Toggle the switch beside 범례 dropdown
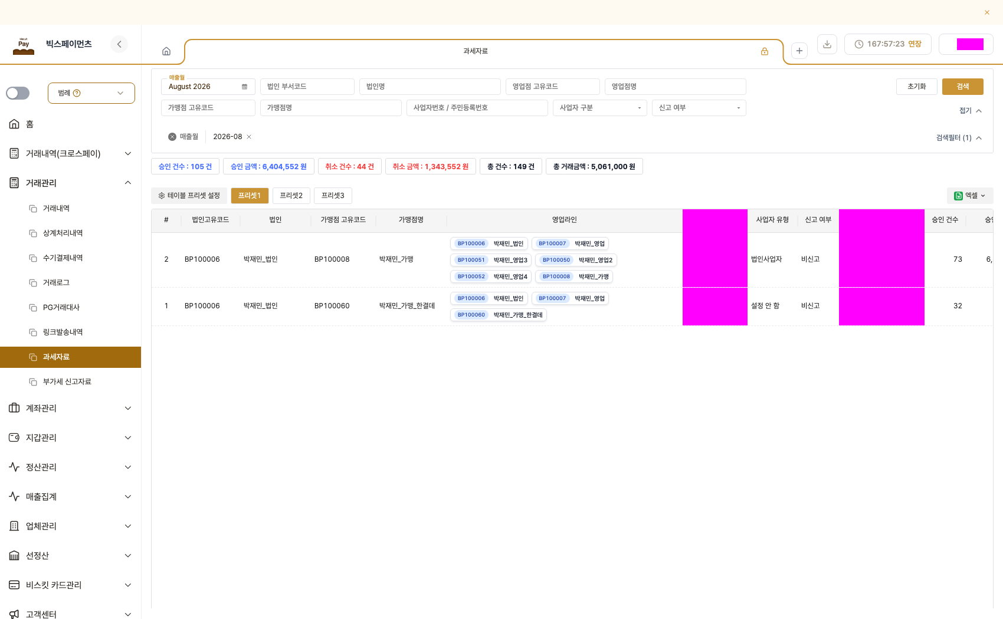Image resolution: width=1003 pixels, height=619 pixels. tap(18, 93)
